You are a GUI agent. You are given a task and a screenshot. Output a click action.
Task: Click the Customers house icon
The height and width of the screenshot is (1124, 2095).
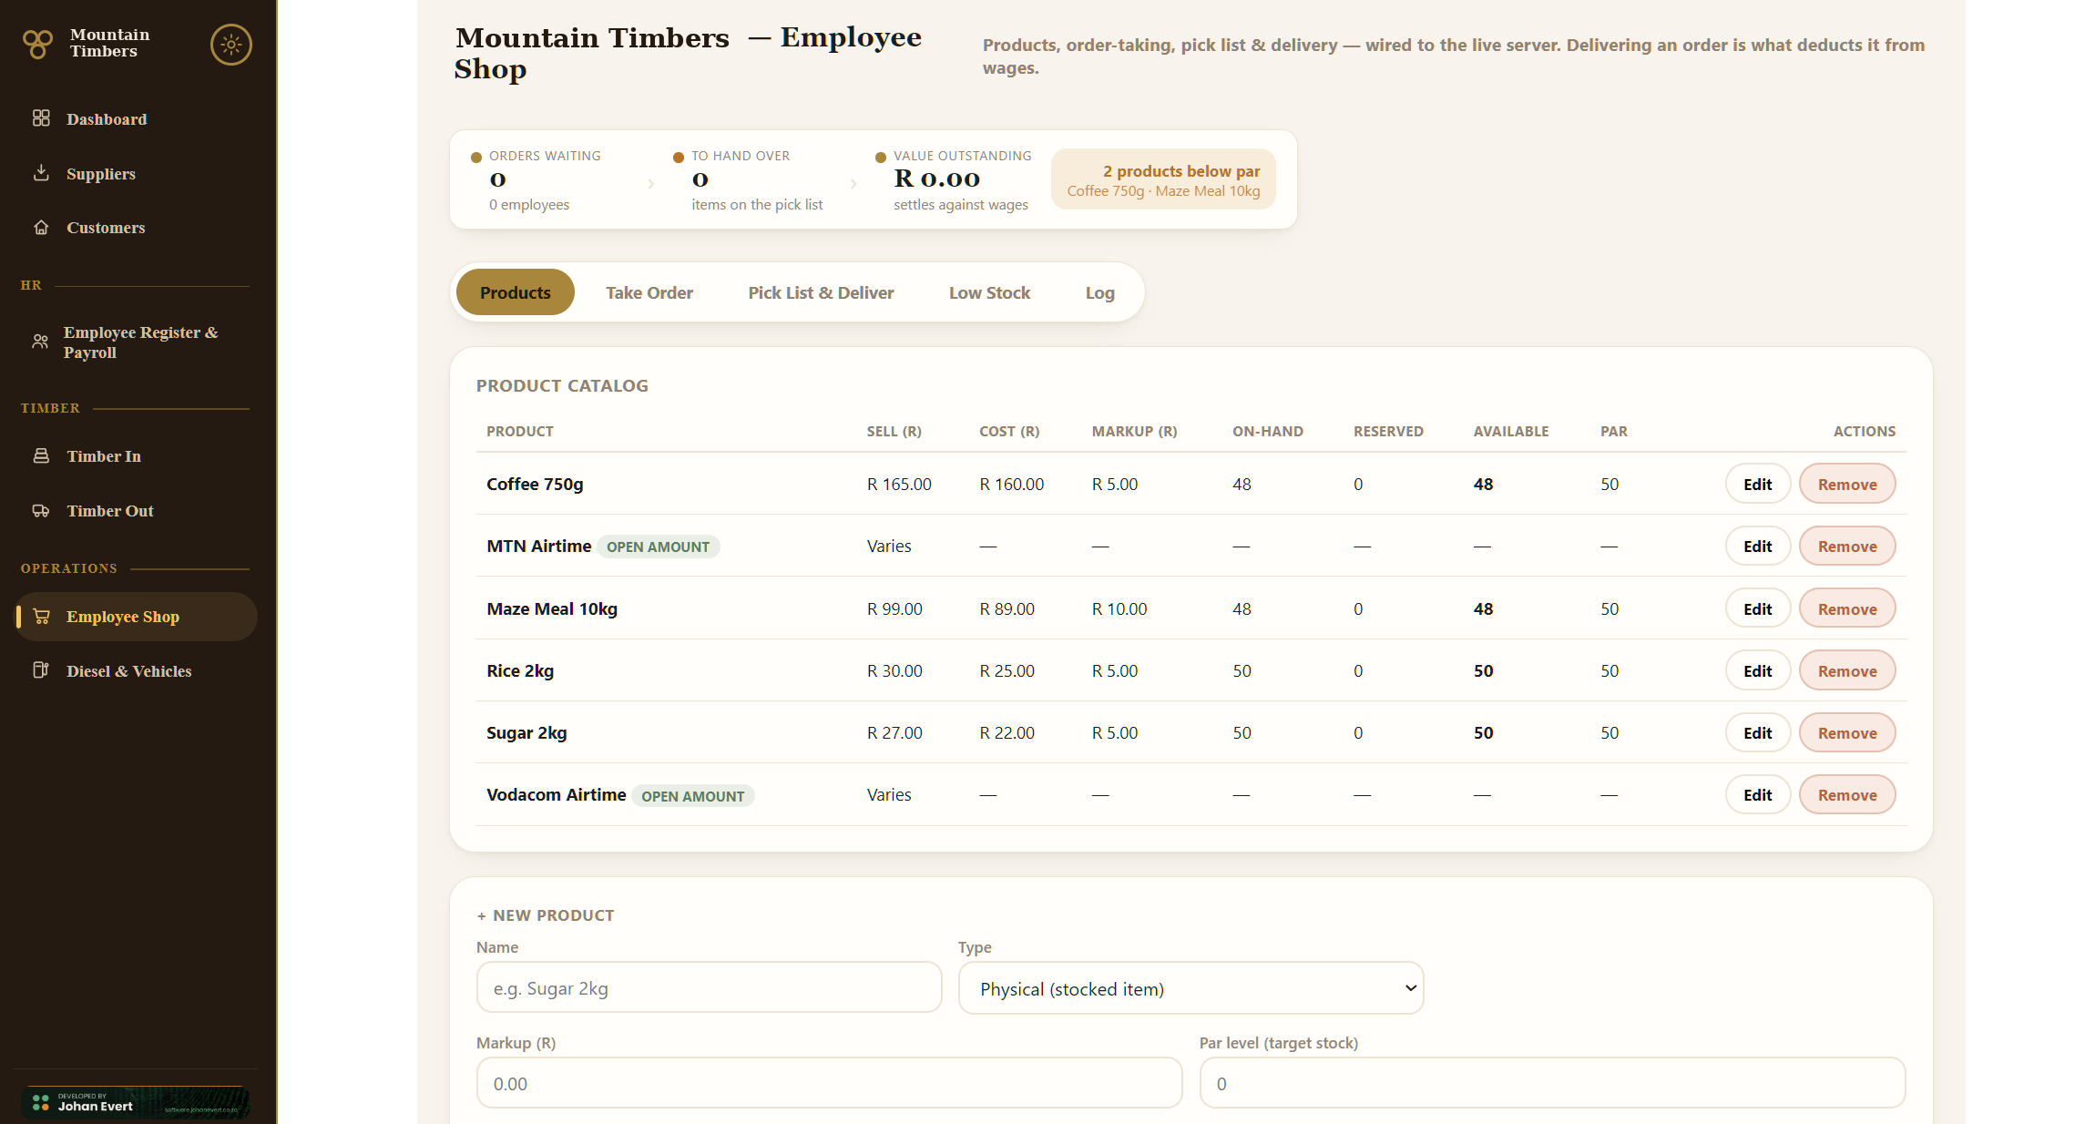pos(41,228)
